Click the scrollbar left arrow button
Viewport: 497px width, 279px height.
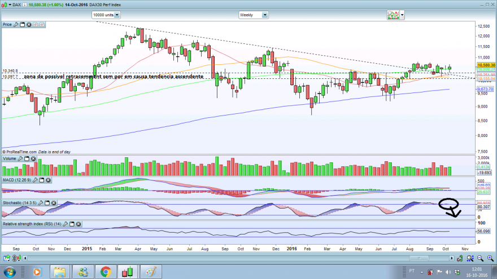[x=25, y=259]
